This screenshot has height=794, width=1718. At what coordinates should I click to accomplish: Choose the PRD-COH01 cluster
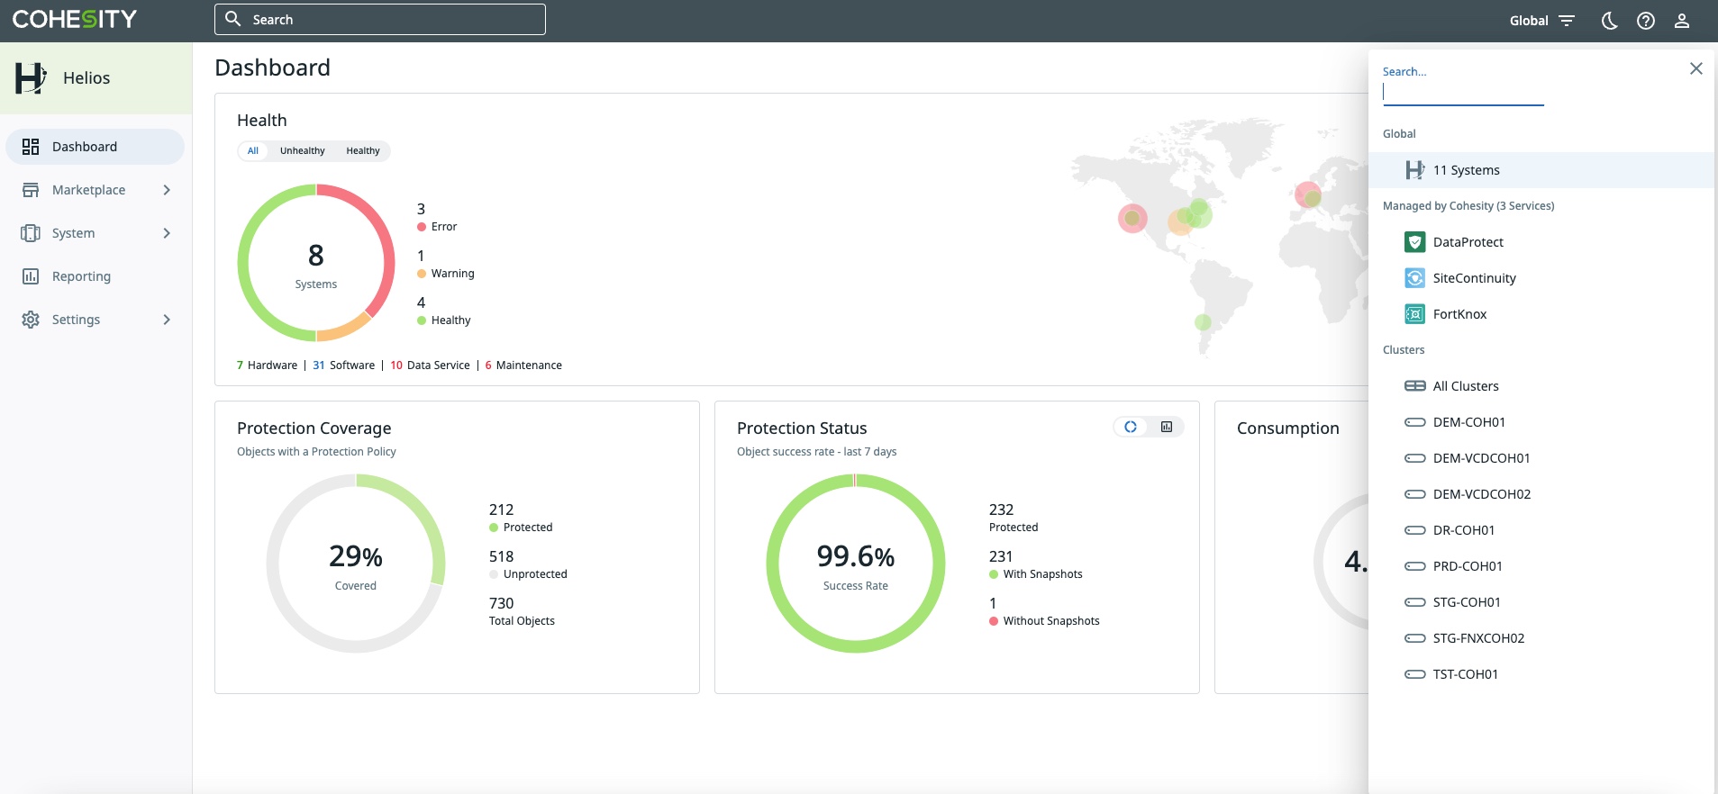click(1467, 566)
